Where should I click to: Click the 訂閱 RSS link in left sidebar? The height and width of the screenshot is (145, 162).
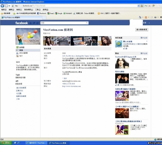click(19, 91)
